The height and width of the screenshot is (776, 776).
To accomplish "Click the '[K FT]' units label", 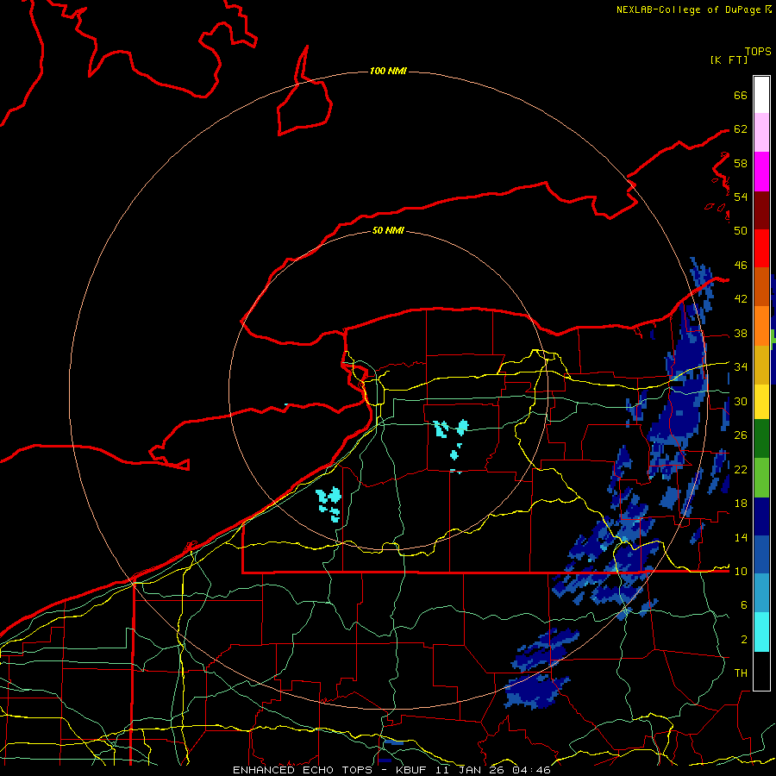I will pos(729,59).
